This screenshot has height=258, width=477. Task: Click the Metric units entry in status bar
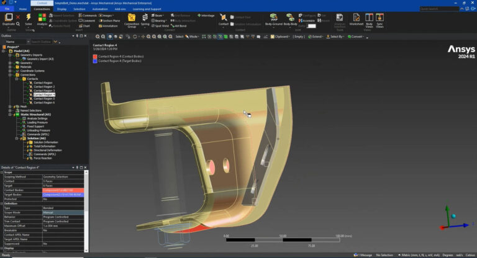click(419, 256)
